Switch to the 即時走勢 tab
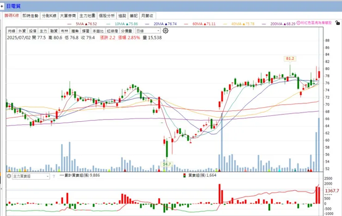The image size is (342, 216). (x=31, y=16)
